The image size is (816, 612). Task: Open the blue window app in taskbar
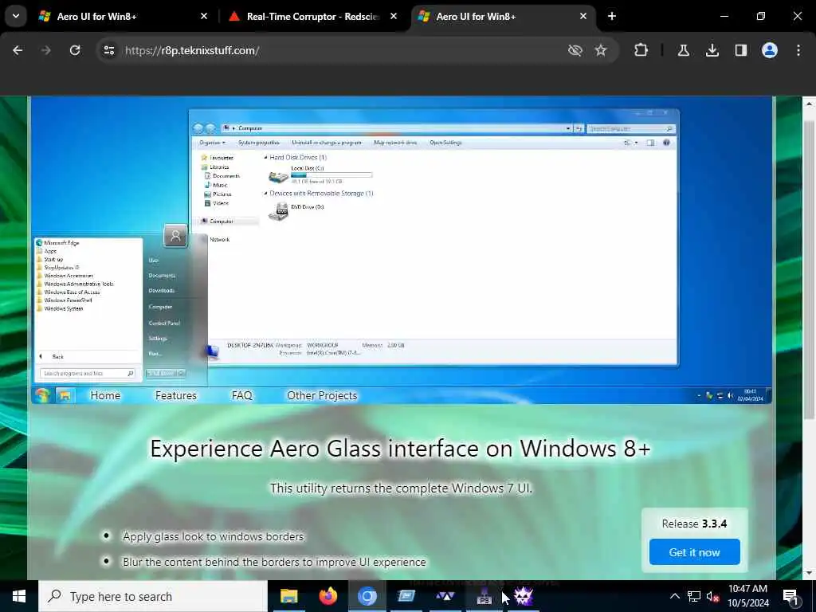tap(406, 596)
